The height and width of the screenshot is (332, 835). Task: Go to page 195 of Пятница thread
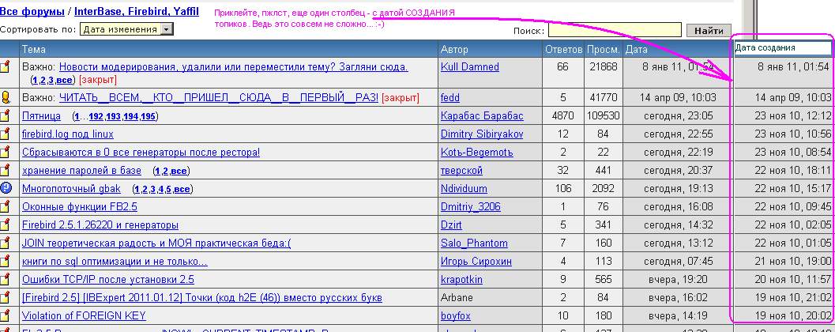[149, 116]
